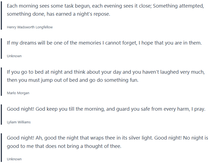This screenshot has width=218, height=163.
Task: Click the line 'Good night! Ah, good the night'
Action: [108, 138]
